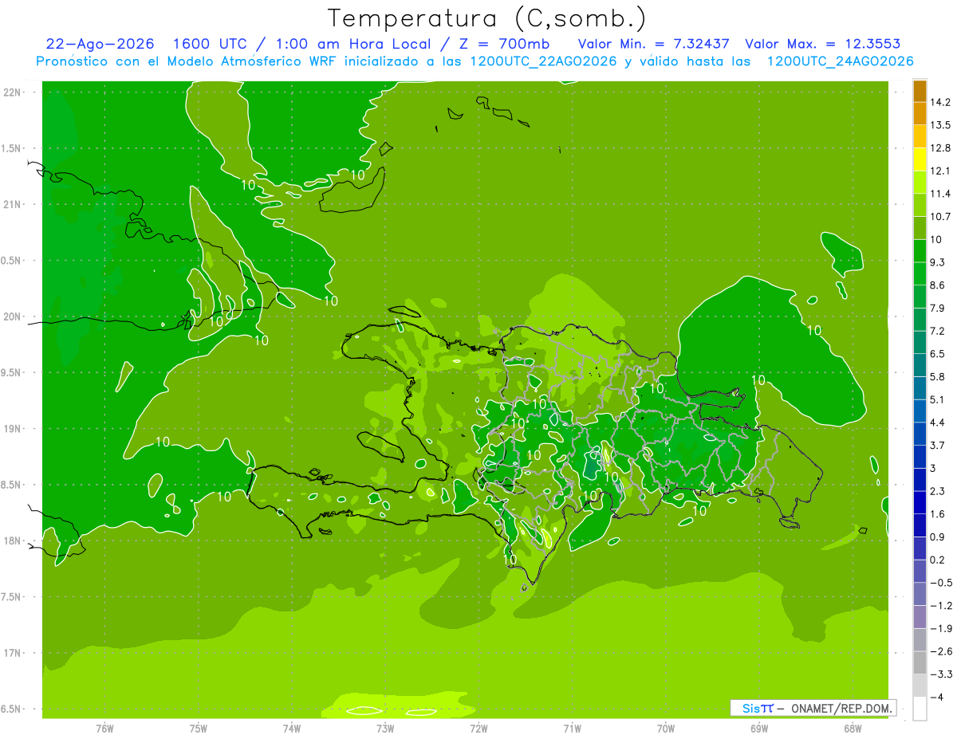Select the date '22-Ago-2026' in the header
The height and width of the screenshot is (739, 957).
99,45
